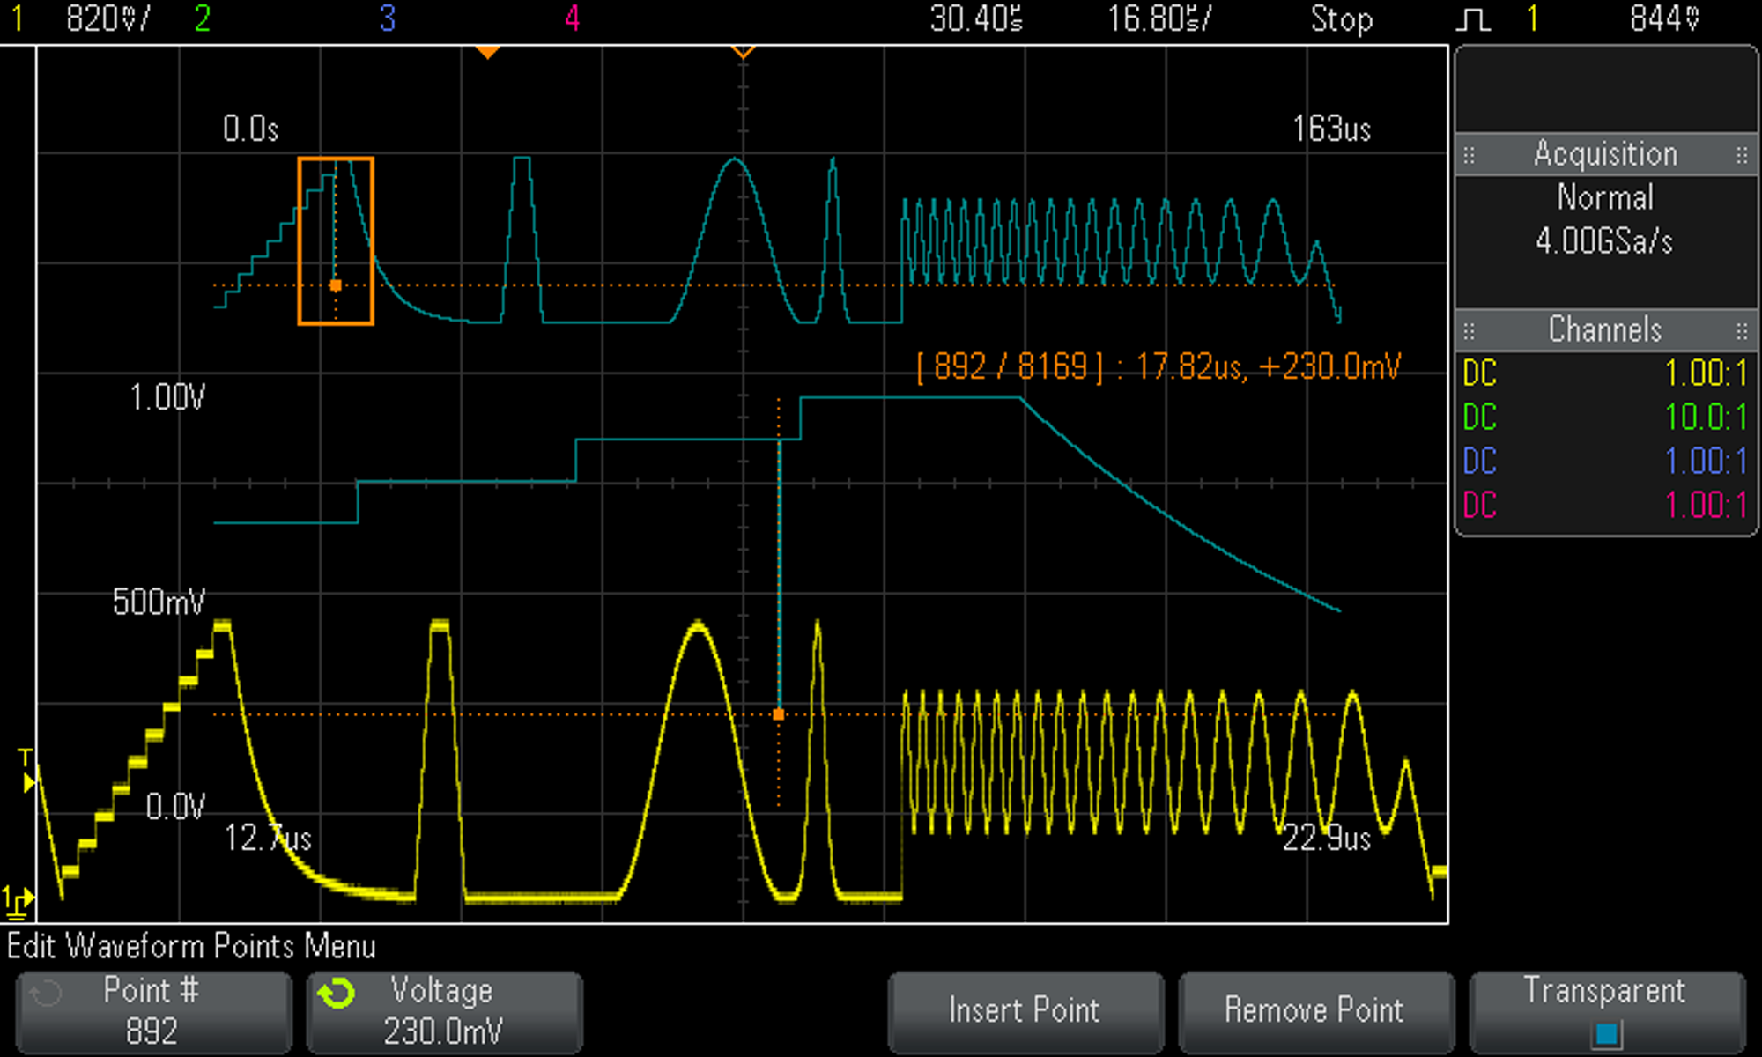Screen dimensions: 1762x1057
Task: Click the Acquisition panel drag handle icon
Action: click(x=1470, y=154)
